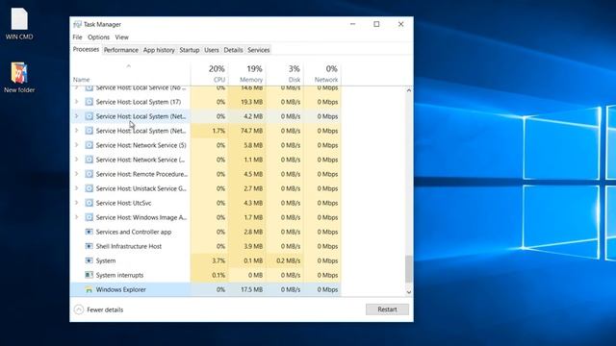Click icon of Service Host: Unistack Service
616x346 pixels.
click(90, 188)
